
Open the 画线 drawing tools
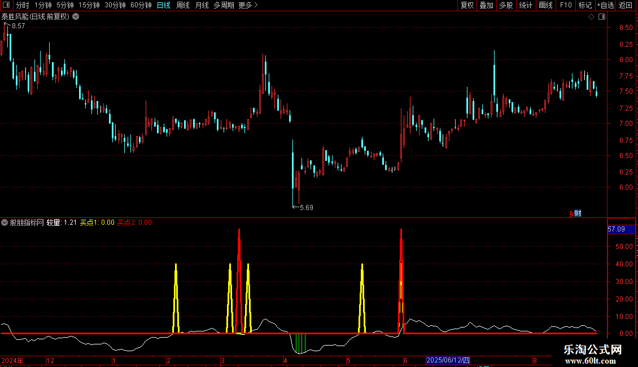545,5
